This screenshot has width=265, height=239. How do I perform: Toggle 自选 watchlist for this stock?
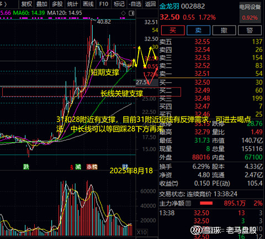coord(135,4)
